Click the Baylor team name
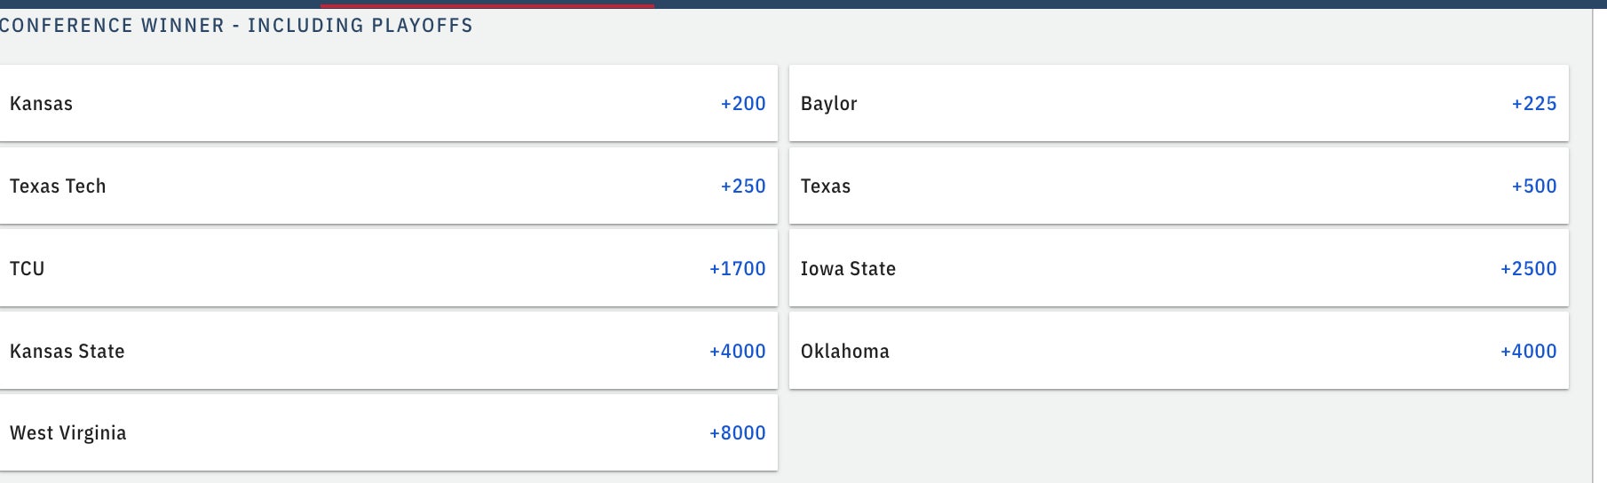The width and height of the screenshot is (1607, 483). [828, 104]
